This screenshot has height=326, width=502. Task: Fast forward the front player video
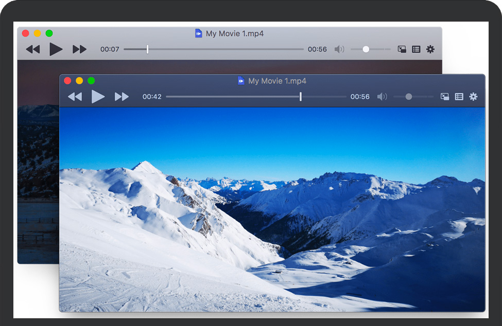[122, 97]
